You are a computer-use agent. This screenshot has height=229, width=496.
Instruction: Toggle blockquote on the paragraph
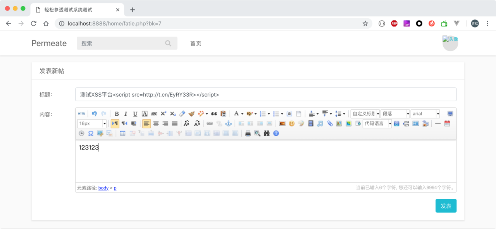[214, 114]
